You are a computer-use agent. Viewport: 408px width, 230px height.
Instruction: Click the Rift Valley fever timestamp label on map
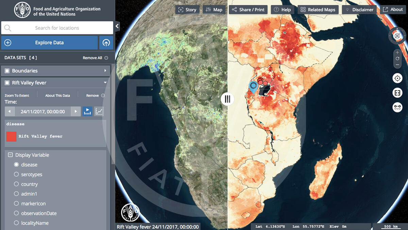coord(158,227)
